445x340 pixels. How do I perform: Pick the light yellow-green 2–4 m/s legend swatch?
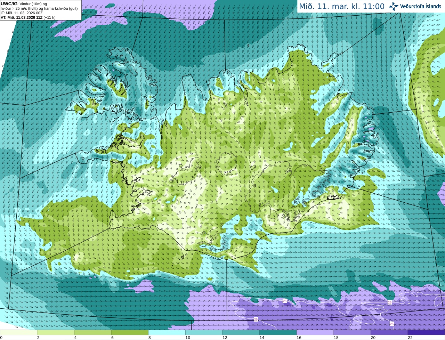[x=56, y=332]
